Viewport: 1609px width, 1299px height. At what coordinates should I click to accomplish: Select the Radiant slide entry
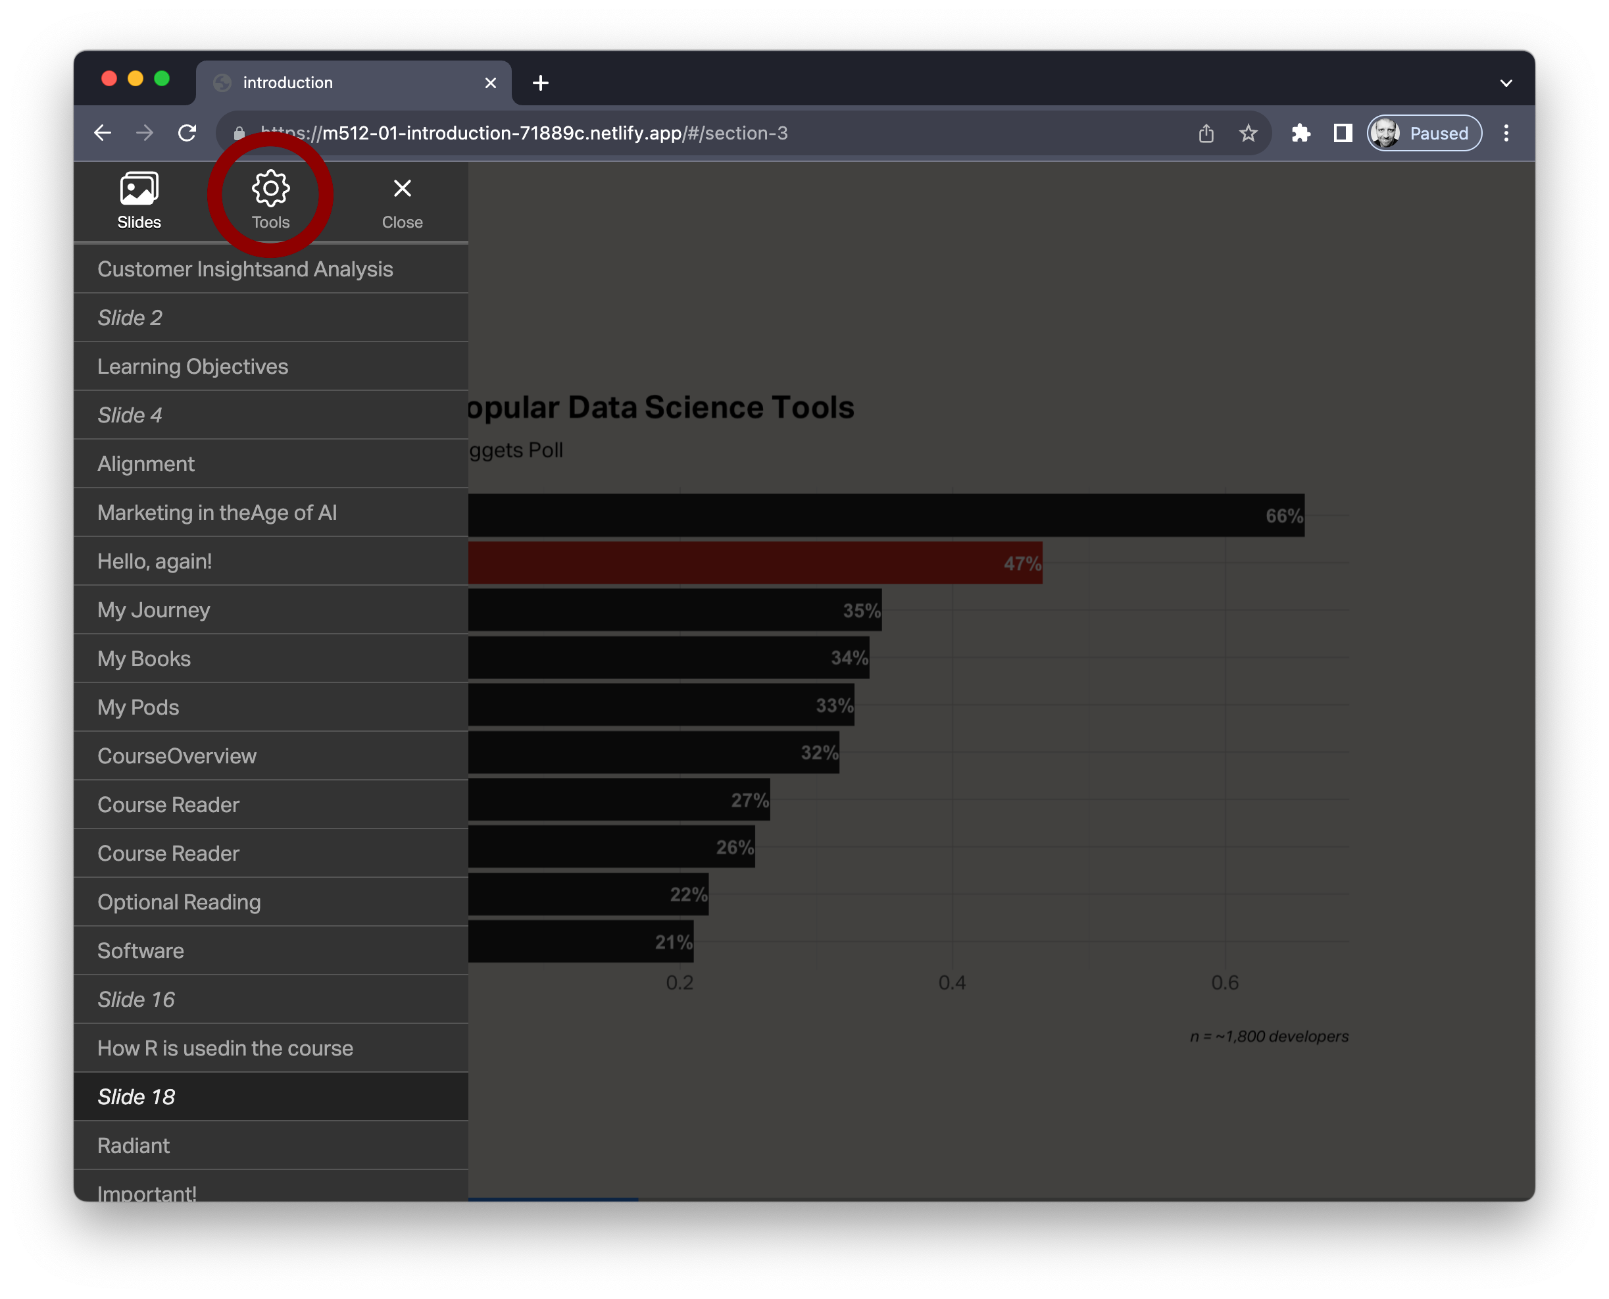tap(134, 1146)
